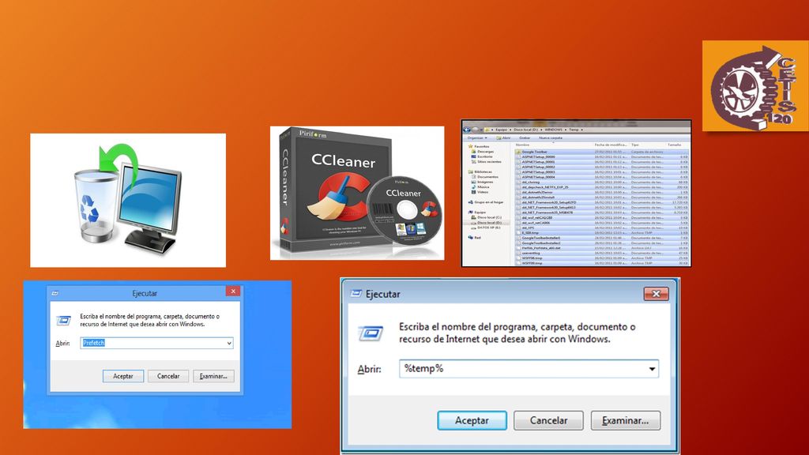Open the Imágenes library in the sidebar
The height and width of the screenshot is (455, 809).
(x=482, y=182)
